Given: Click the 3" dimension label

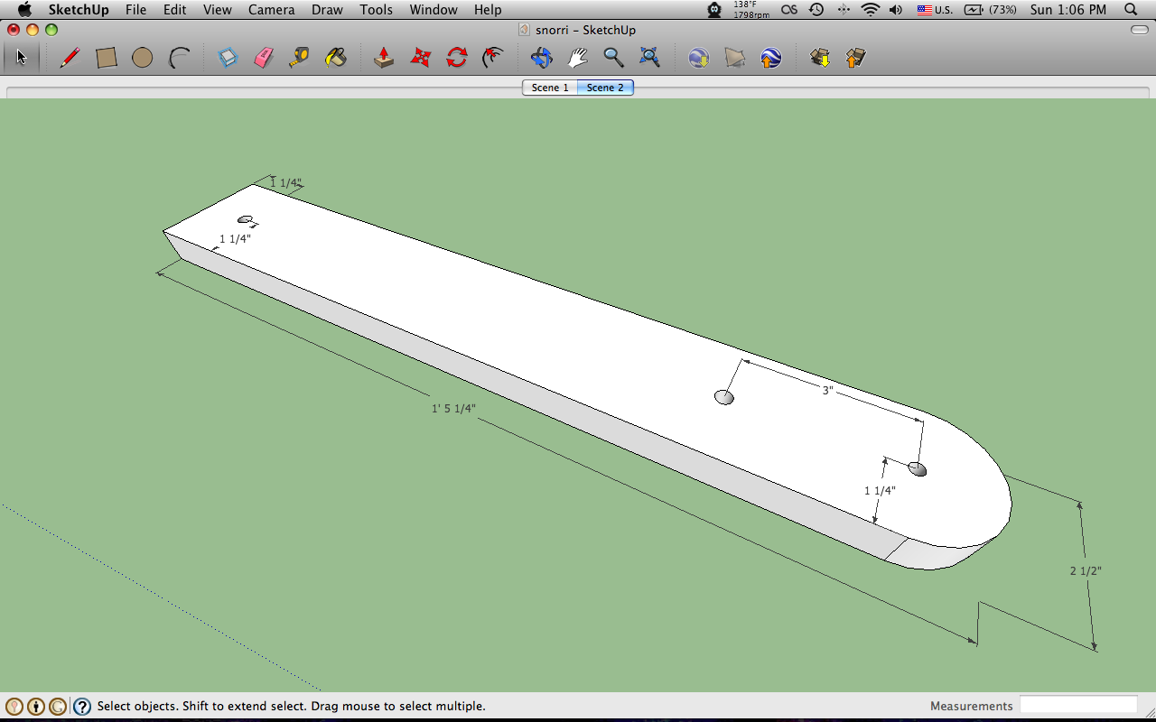Looking at the screenshot, I should click(x=827, y=391).
